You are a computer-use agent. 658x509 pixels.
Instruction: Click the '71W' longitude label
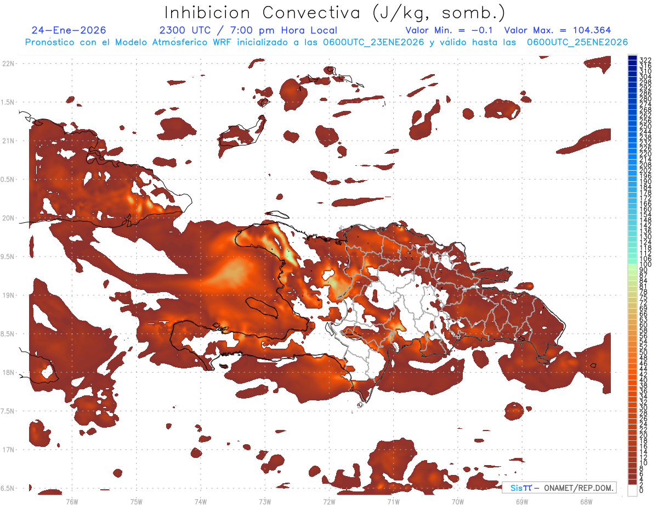coord(393,501)
